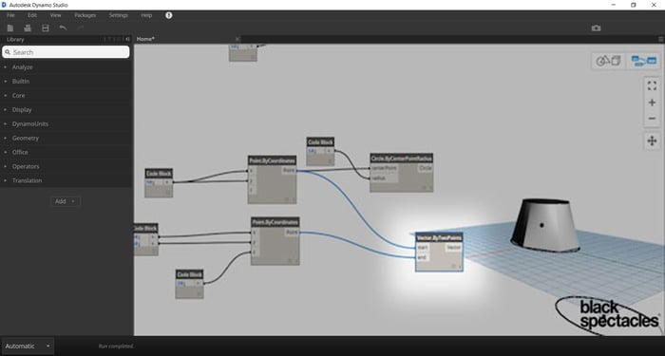Collapse the Library panel with arrow icon
The image size is (665, 356).
click(x=127, y=39)
